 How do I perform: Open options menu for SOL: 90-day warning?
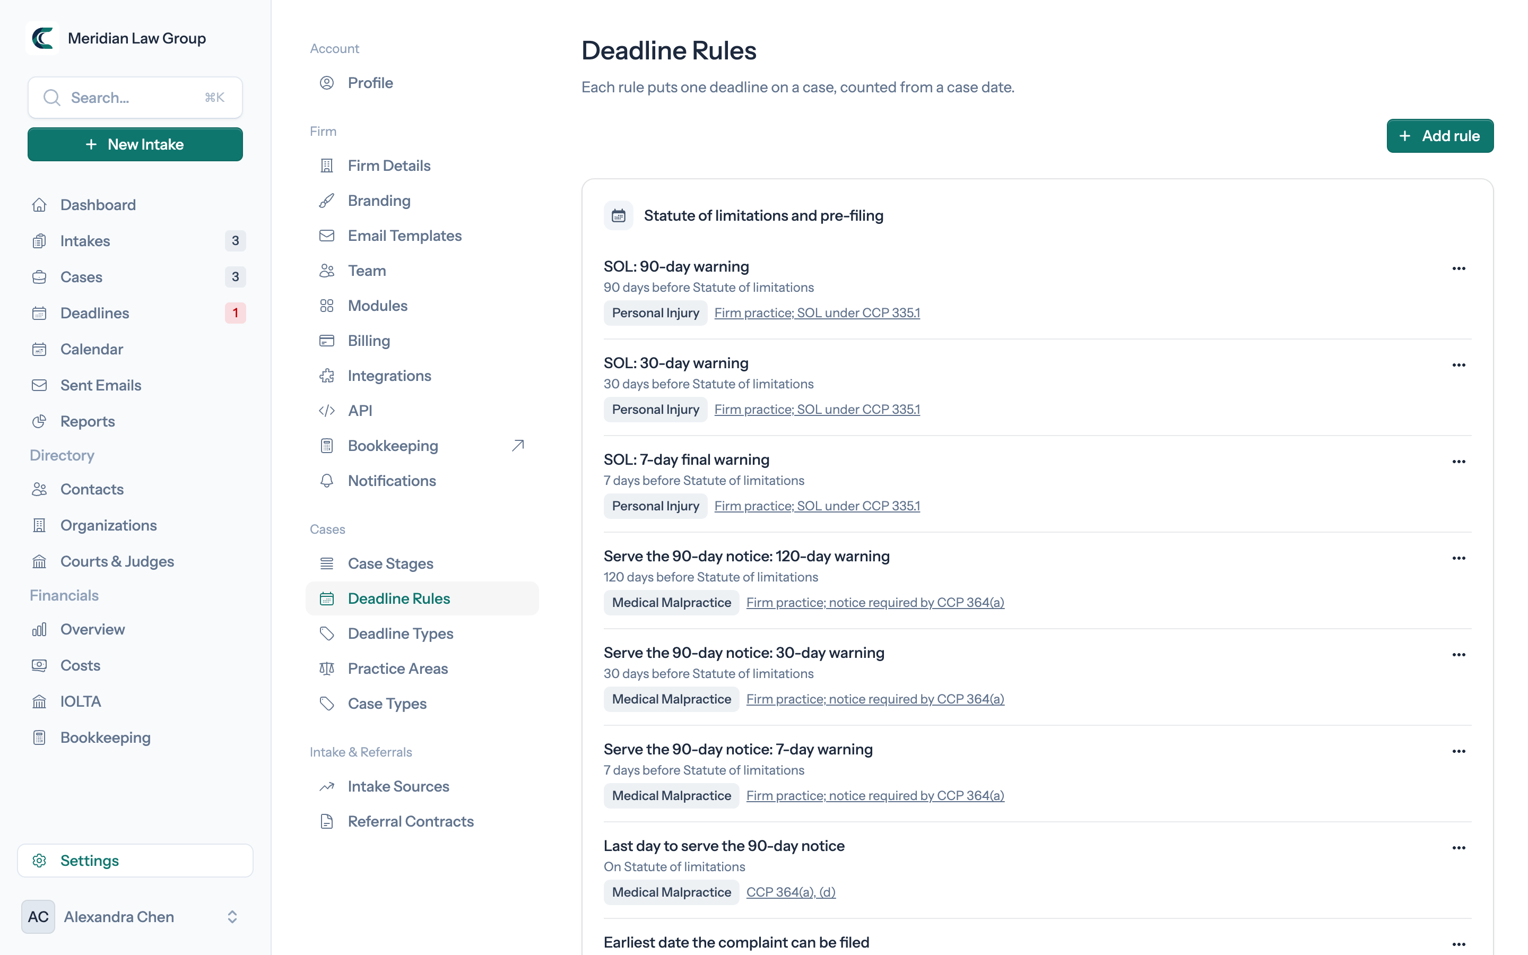click(1458, 268)
